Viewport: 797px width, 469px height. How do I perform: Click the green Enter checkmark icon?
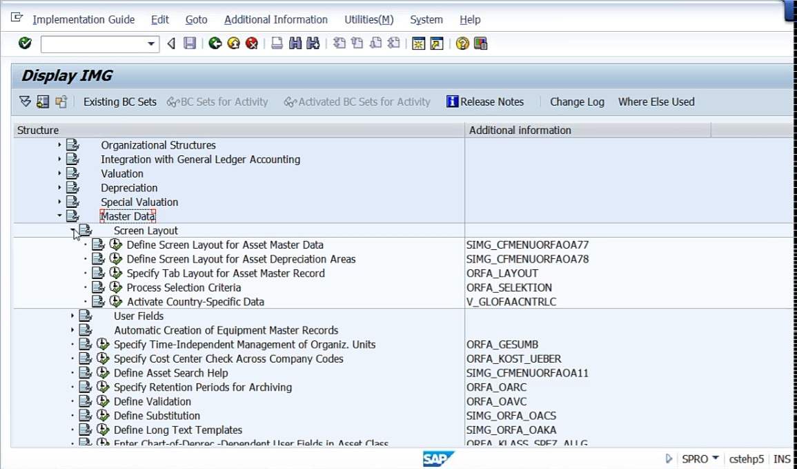(x=25, y=44)
